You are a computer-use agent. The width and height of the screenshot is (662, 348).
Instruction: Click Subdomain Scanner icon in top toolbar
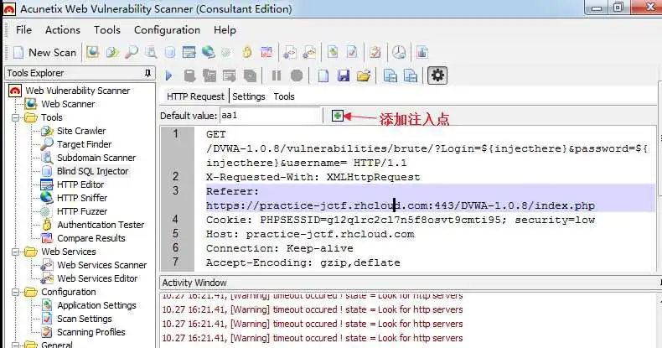point(151,52)
